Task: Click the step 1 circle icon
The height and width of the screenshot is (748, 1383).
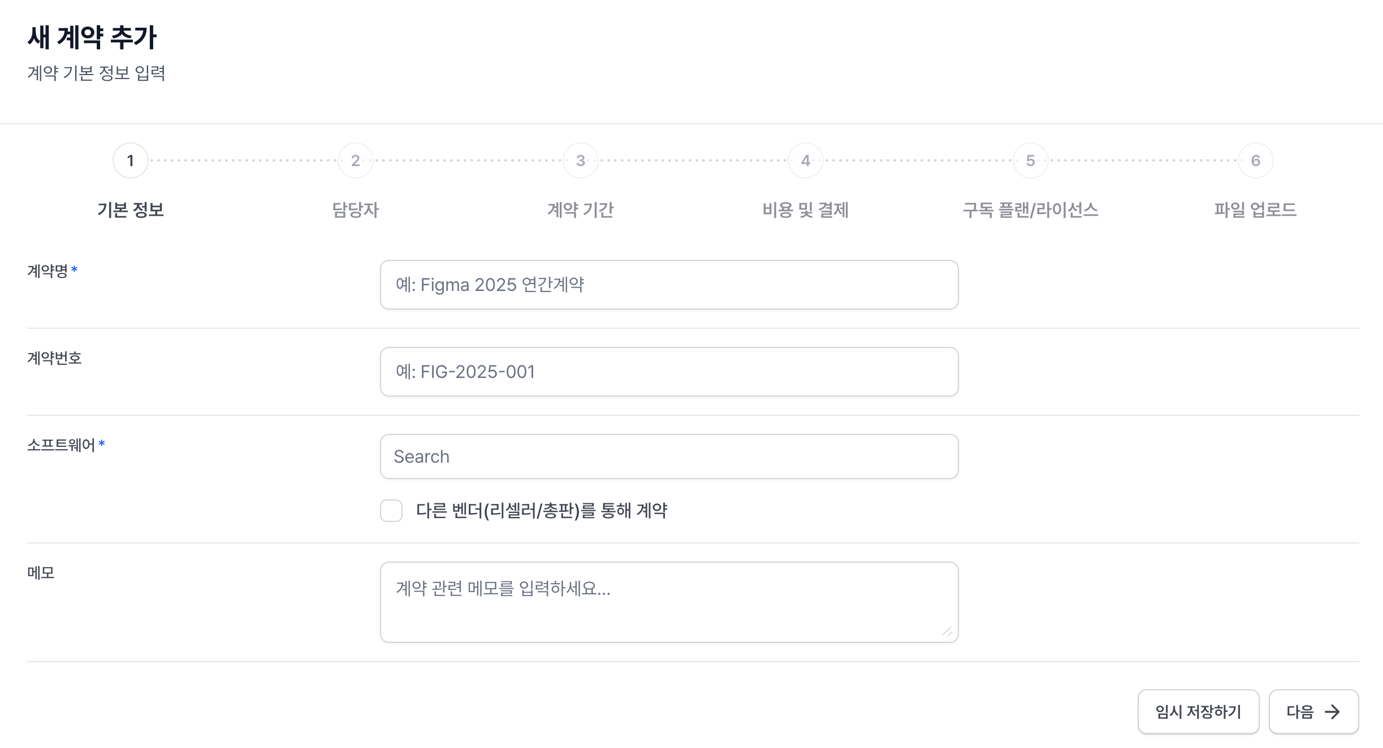Action: [131, 160]
